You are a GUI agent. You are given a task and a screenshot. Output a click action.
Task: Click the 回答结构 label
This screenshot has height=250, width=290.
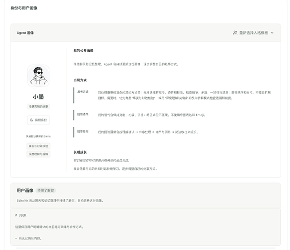(x=83, y=131)
